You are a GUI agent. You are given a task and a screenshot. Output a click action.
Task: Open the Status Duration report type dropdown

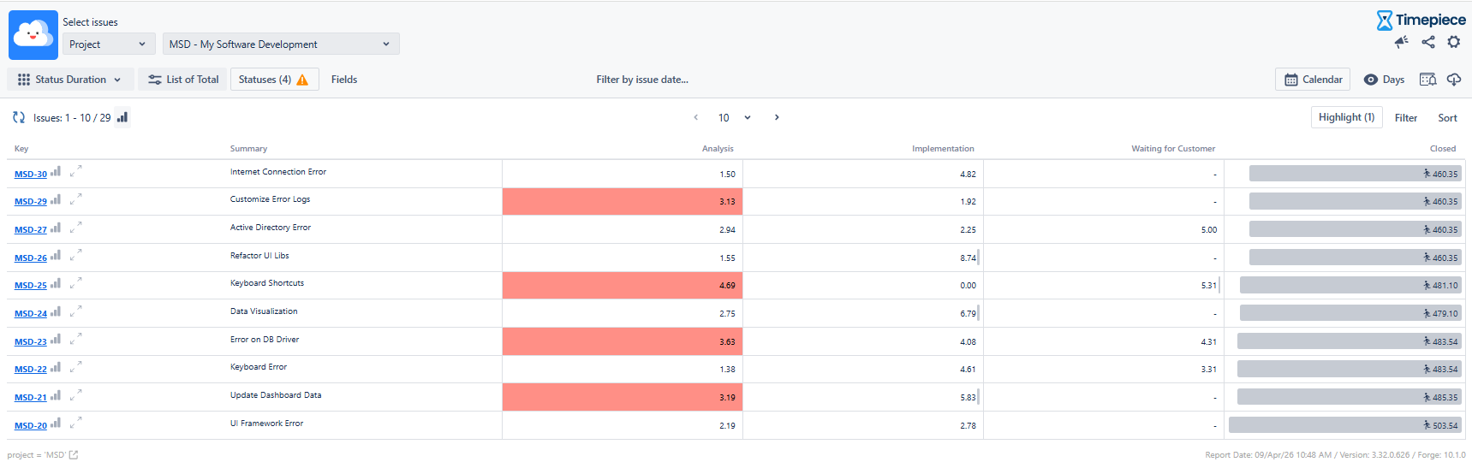click(70, 80)
